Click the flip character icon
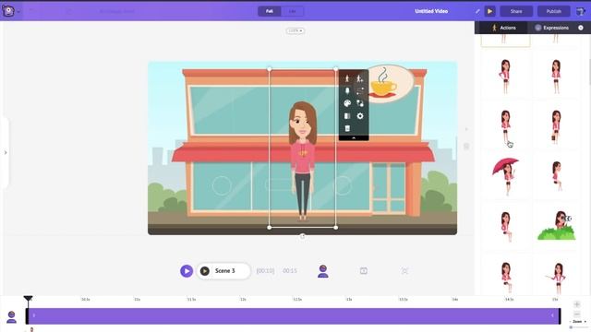Image resolution: width=591 pixels, height=332 pixels. pos(347,116)
